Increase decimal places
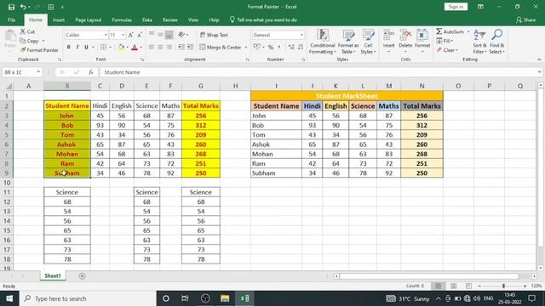The height and width of the screenshot is (306, 545). [x=291, y=48]
